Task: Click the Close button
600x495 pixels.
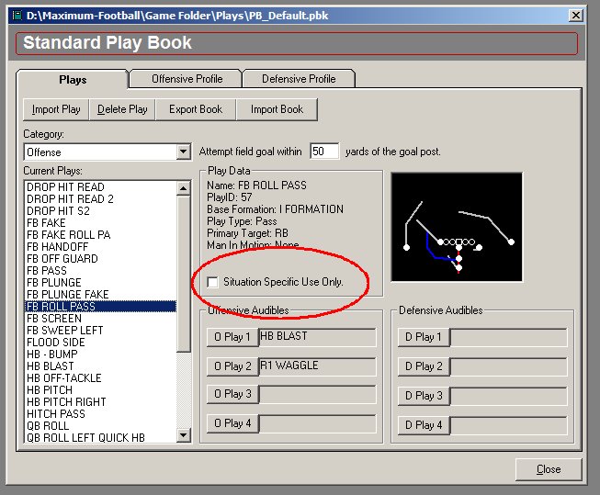Action: (x=549, y=469)
